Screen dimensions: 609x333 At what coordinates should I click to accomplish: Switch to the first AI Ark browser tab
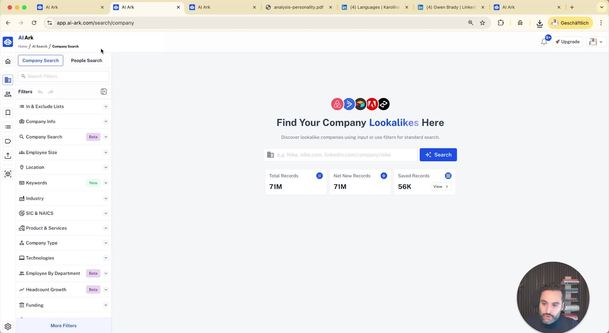click(70, 7)
